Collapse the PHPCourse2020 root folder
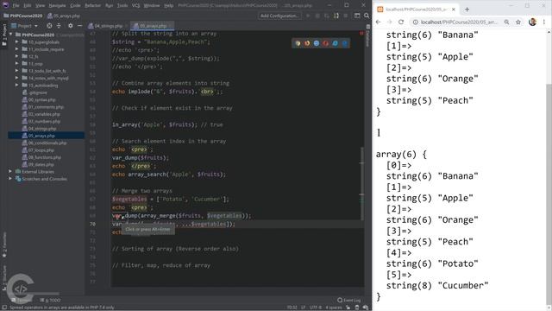 (10, 35)
